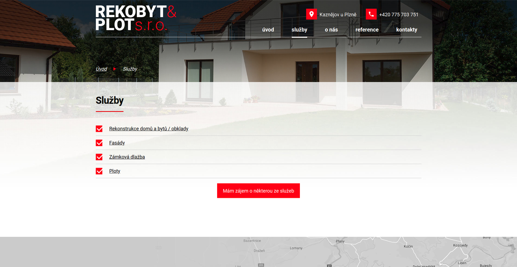
Task: Go to the o nás page
Action: click(331, 30)
